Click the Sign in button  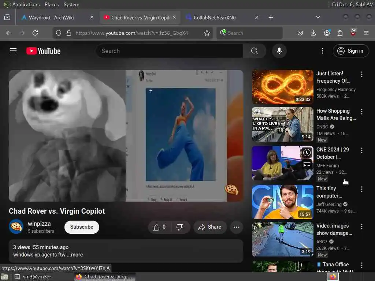point(350,51)
